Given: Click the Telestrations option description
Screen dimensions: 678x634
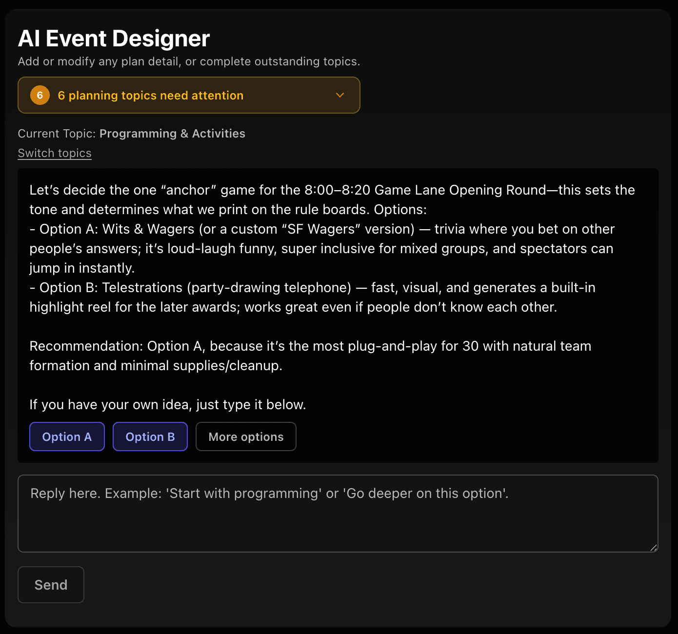Looking at the screenshot, I should (312, 297).
